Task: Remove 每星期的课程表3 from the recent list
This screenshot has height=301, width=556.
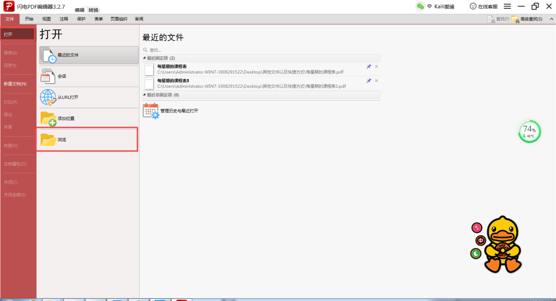Action: pyautogui.click(x=376, y=80)
